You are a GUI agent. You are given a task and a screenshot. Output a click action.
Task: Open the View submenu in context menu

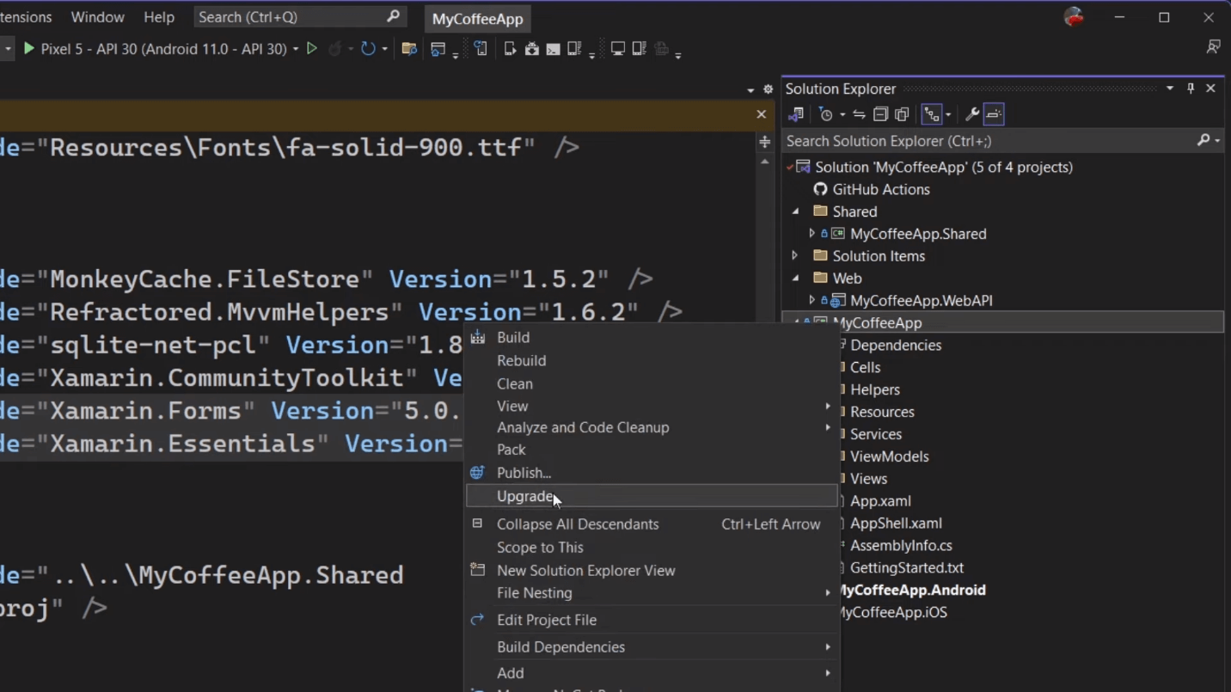tap(652, 406)
